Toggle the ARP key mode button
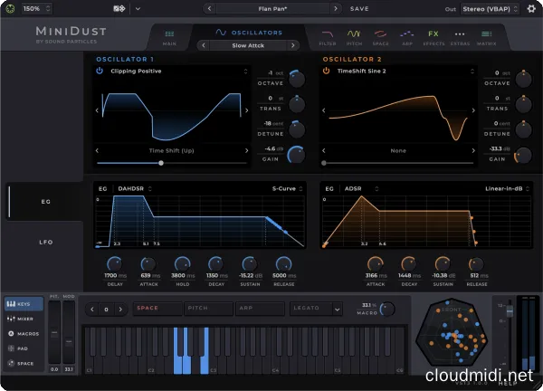This screenshot has height=391, width=543. pos(260,309)
